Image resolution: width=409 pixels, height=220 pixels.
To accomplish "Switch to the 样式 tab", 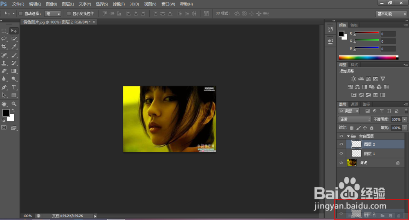I will coord(354,64).
